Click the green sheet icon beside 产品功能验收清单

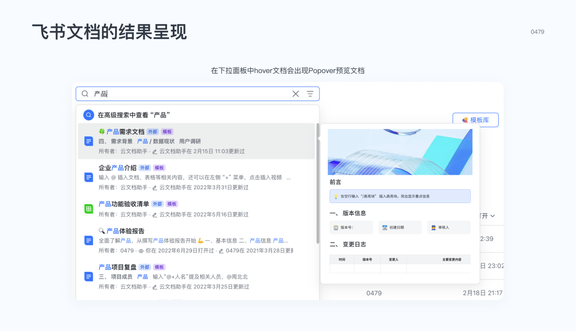point(89,209)
